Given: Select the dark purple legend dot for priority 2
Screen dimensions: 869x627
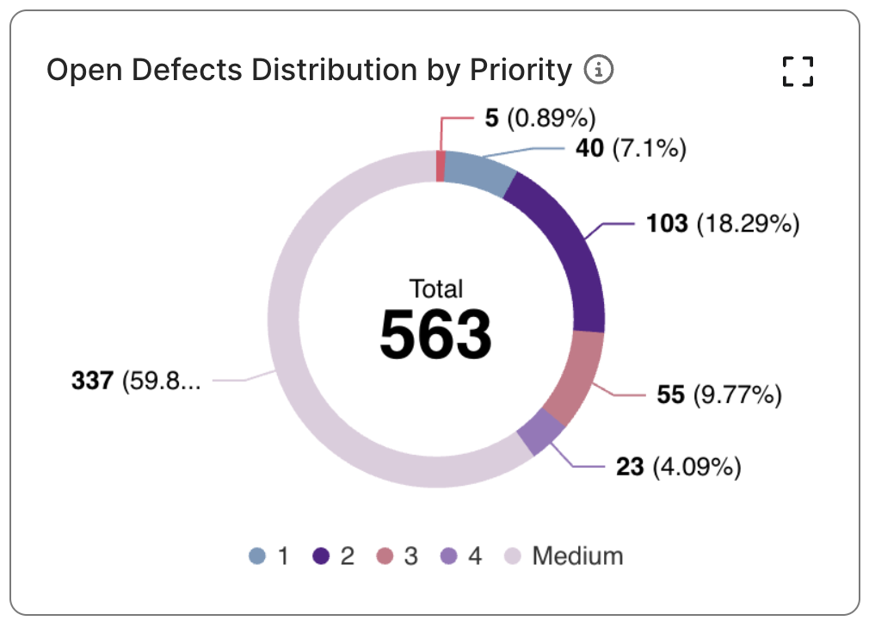Looking at the screenshot, I should pos(322,556).
